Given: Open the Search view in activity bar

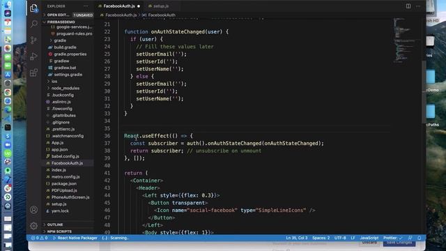Looking at the screenshot, I should point(34,24).
